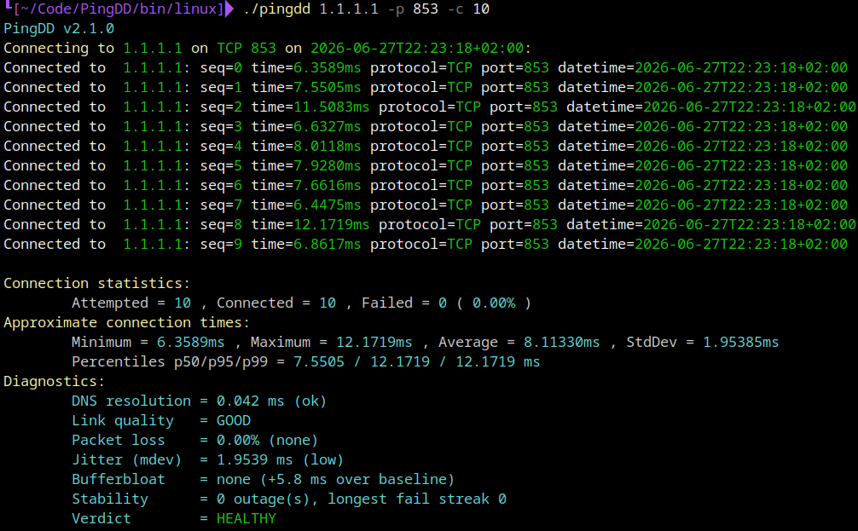The image size is (858, 531).
Task: Click the seq=2 time value 11.5083ms
Action: pyautogui.click(x=332, y=107)
